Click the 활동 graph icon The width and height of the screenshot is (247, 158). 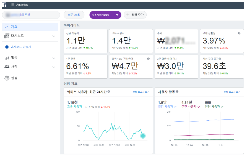pyautogui.click(x=7, y=58)
